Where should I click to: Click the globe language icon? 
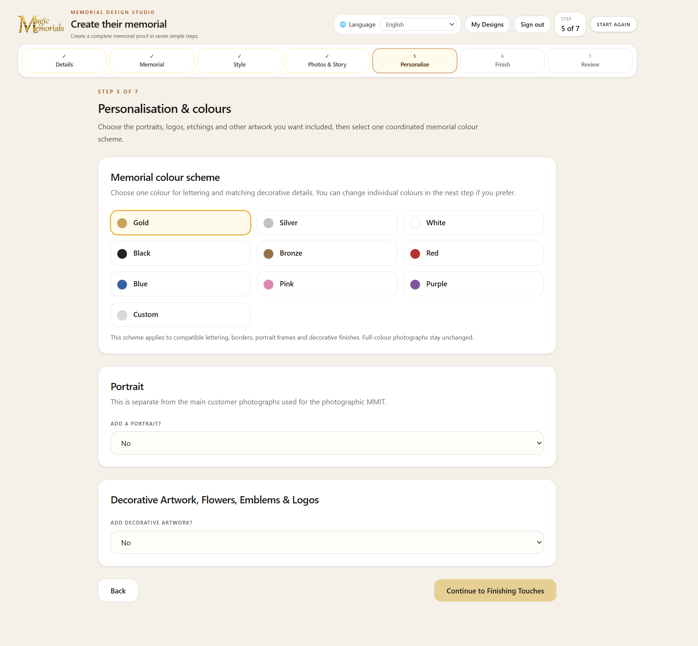tap(343, 25)
